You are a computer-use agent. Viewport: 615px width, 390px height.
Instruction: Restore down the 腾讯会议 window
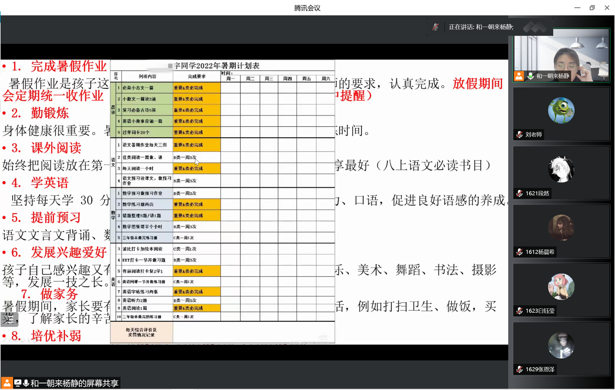pyautogui.click(x=592, y=8)
